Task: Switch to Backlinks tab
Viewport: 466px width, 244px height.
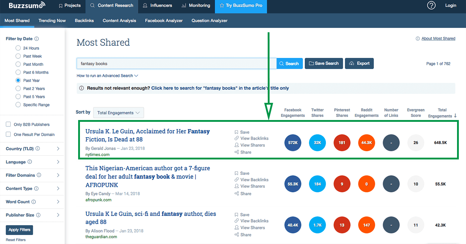Action: 84,20
